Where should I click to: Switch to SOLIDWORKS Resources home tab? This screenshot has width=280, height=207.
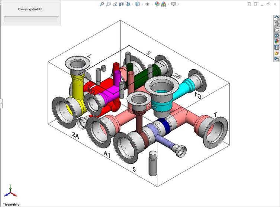click(x=276, y=18)
